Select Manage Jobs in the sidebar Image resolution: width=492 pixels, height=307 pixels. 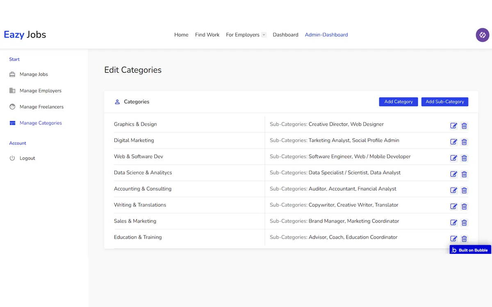tap(34, 74)
